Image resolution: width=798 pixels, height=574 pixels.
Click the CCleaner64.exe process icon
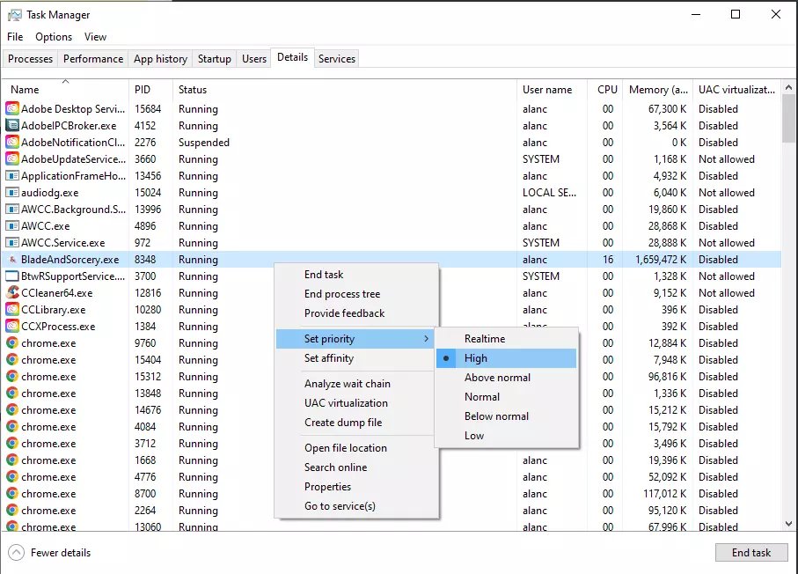coord(12,293)
